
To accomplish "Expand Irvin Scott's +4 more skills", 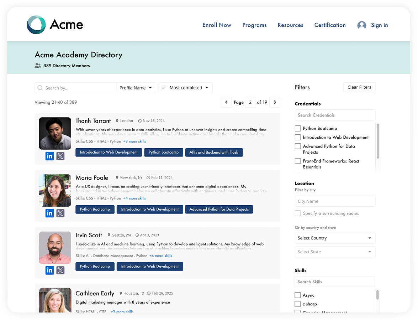I will coord(161,256).
